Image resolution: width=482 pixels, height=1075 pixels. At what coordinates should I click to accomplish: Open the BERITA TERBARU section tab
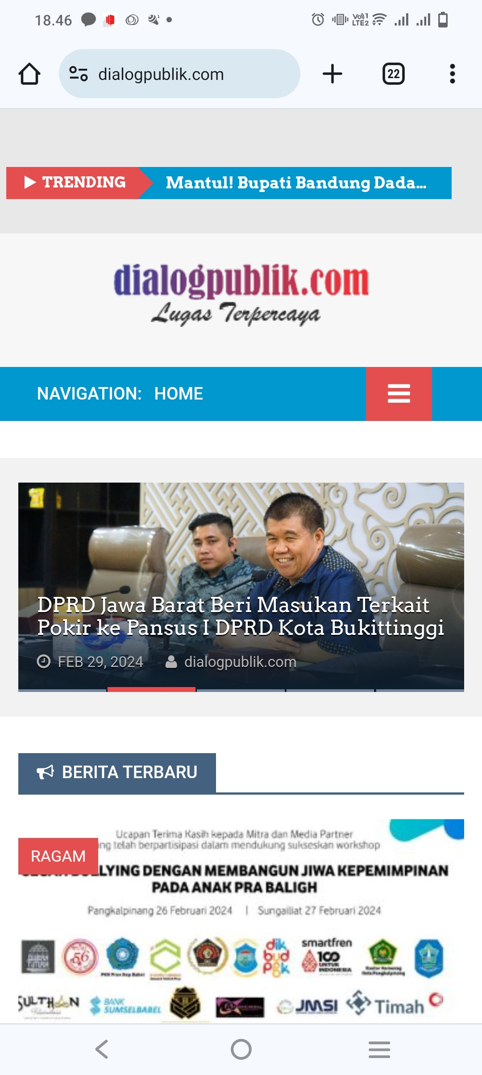[x=117, y=772]
